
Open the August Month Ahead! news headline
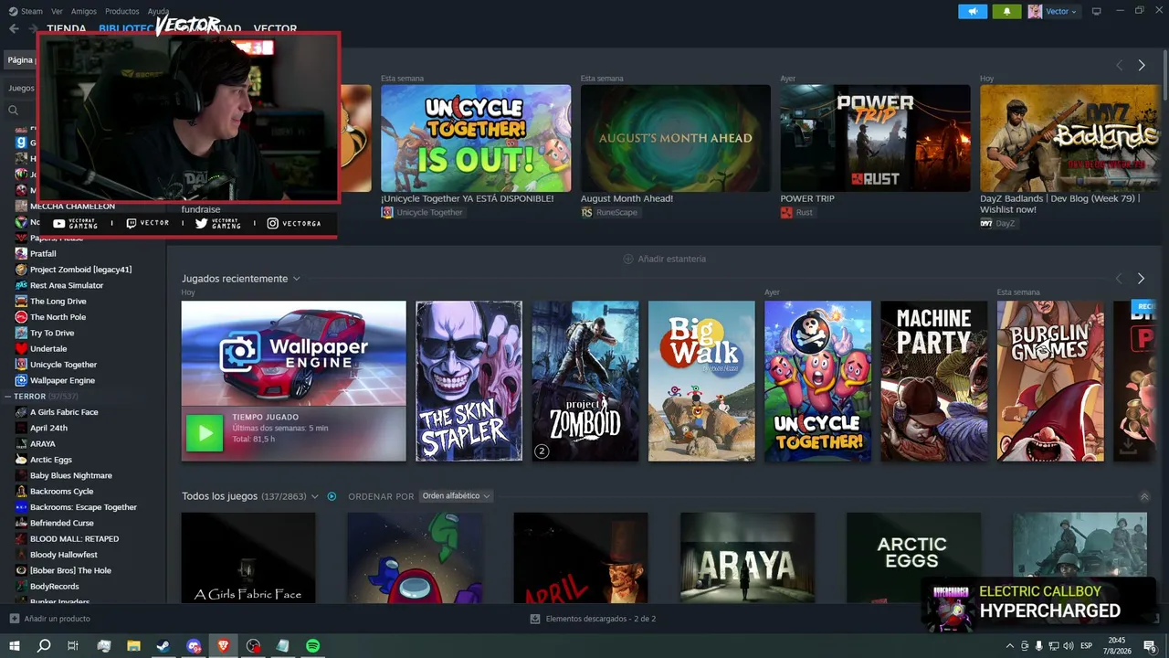point(627,198)
